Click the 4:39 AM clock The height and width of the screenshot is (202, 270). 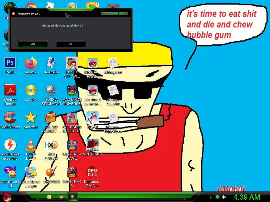[247, 197]
